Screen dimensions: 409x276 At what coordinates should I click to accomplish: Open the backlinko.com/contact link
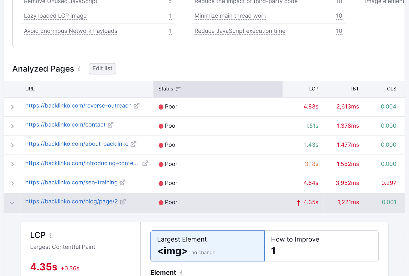[x=65, y=125]
